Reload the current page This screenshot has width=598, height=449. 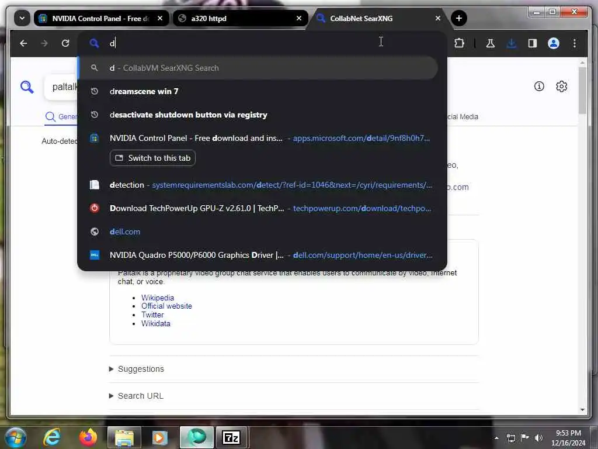point(65,43)
